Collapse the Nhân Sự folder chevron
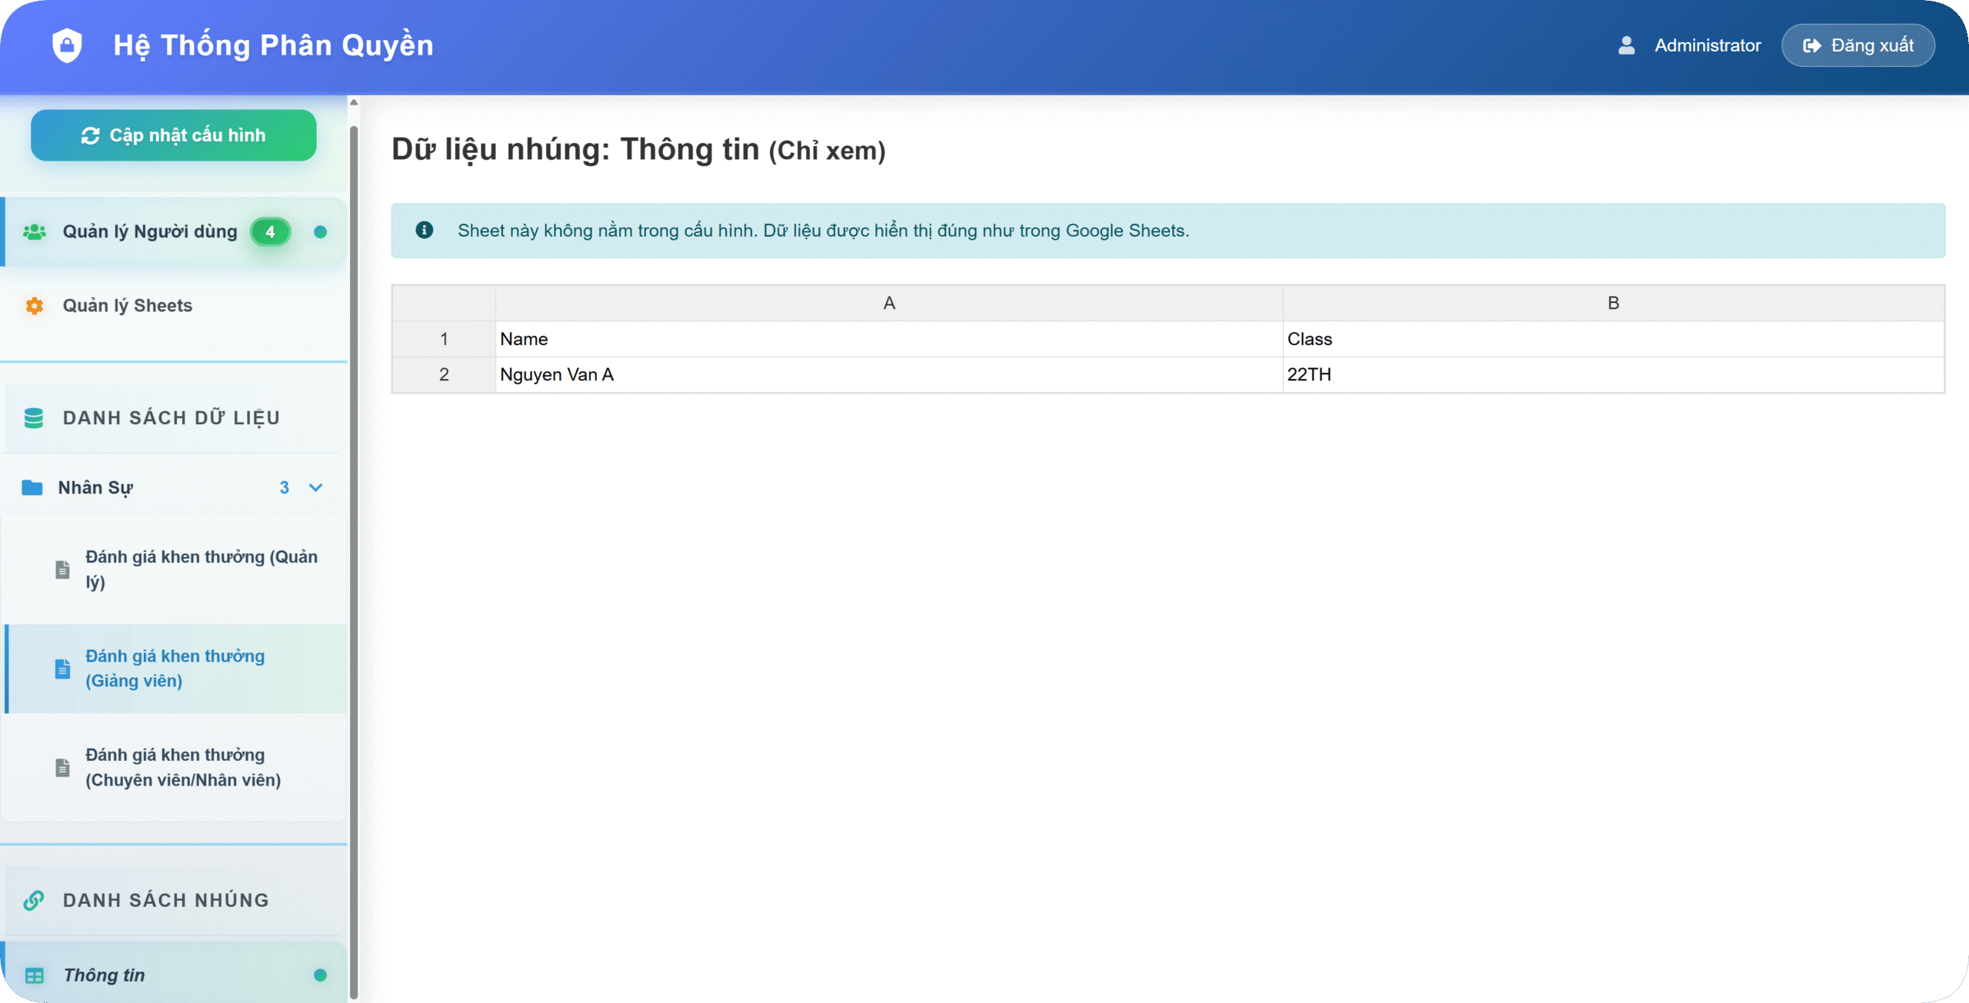Screen dimensions: 1969x1003 [x=315, y=487]
